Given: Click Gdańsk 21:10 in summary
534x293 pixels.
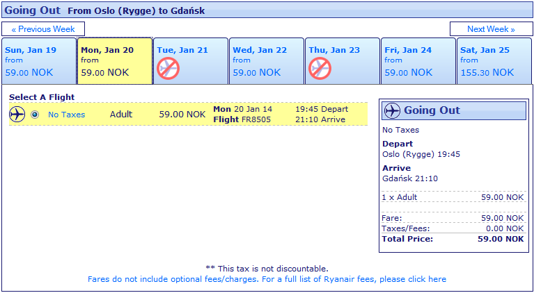Looking at the screenshot, I should [410, 178].
